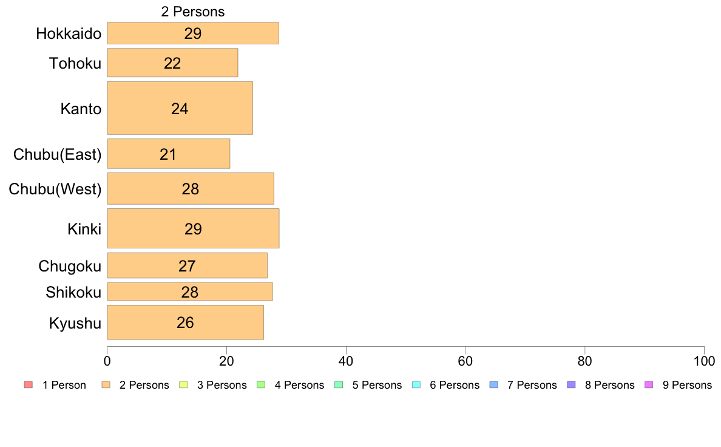The image size is (721, 447).
Task: Click the Kyushu bar showing 26
Action: tap(185, 322)
